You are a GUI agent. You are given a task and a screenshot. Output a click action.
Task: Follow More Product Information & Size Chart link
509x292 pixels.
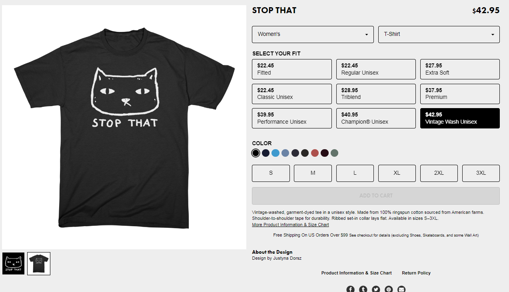pos(290,225)
